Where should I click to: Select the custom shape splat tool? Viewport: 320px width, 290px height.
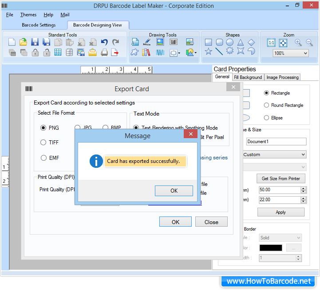[134, 53]
